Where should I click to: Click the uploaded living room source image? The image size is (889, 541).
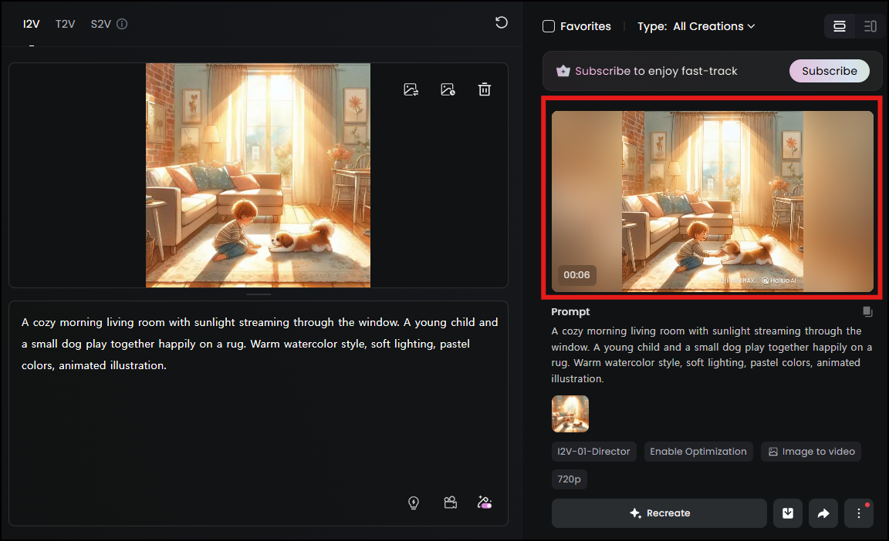click(x=258, y=176)
